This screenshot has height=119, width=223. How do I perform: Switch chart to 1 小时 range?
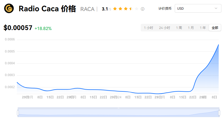click(x=149, y=28)
